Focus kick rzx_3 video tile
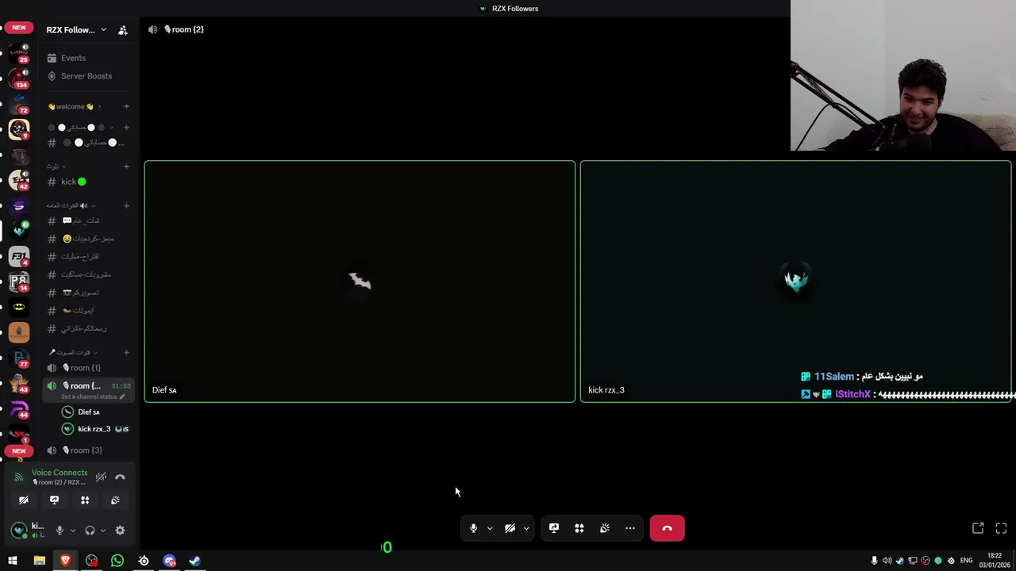1016x571 pixels. pos(795,282)
